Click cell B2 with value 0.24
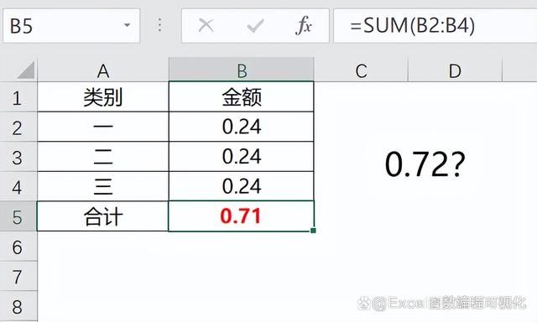The image size is (537, 322). tap(242, 127)
